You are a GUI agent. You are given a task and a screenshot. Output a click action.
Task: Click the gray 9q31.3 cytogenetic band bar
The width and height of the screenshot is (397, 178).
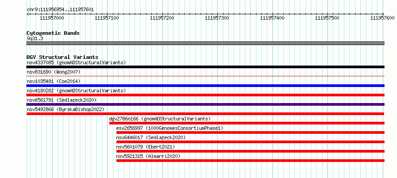coord(205,43)
